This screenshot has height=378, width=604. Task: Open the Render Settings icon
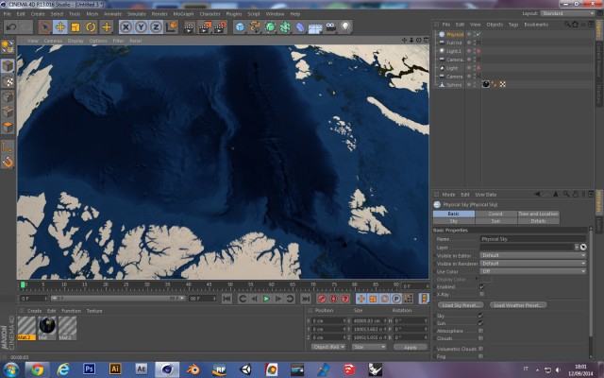(220, 27)
